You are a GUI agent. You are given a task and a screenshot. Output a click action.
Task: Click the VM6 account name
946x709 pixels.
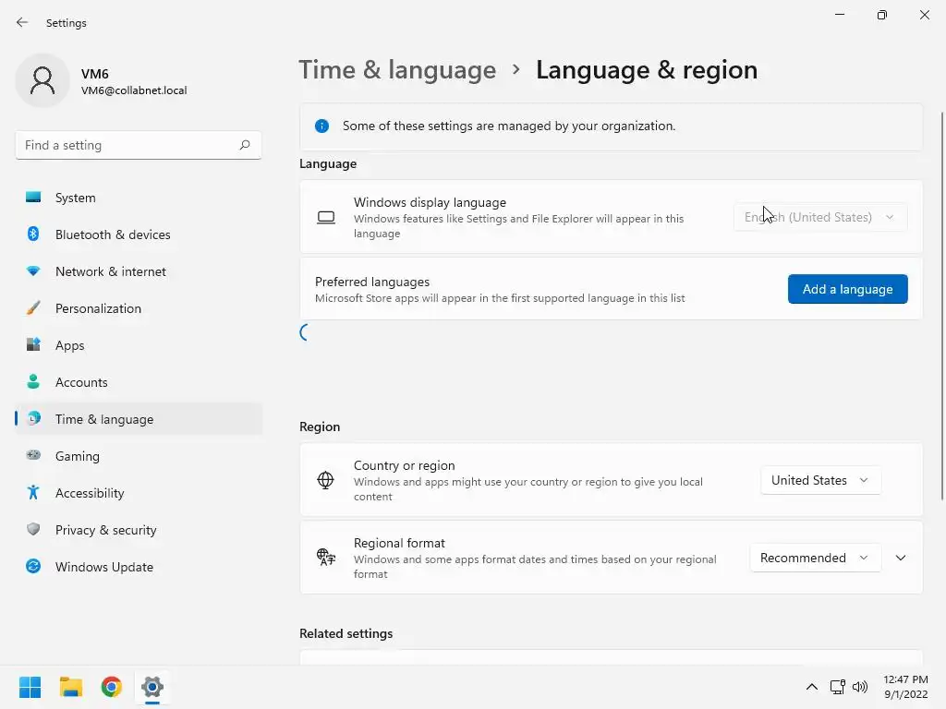pos(95,74)
